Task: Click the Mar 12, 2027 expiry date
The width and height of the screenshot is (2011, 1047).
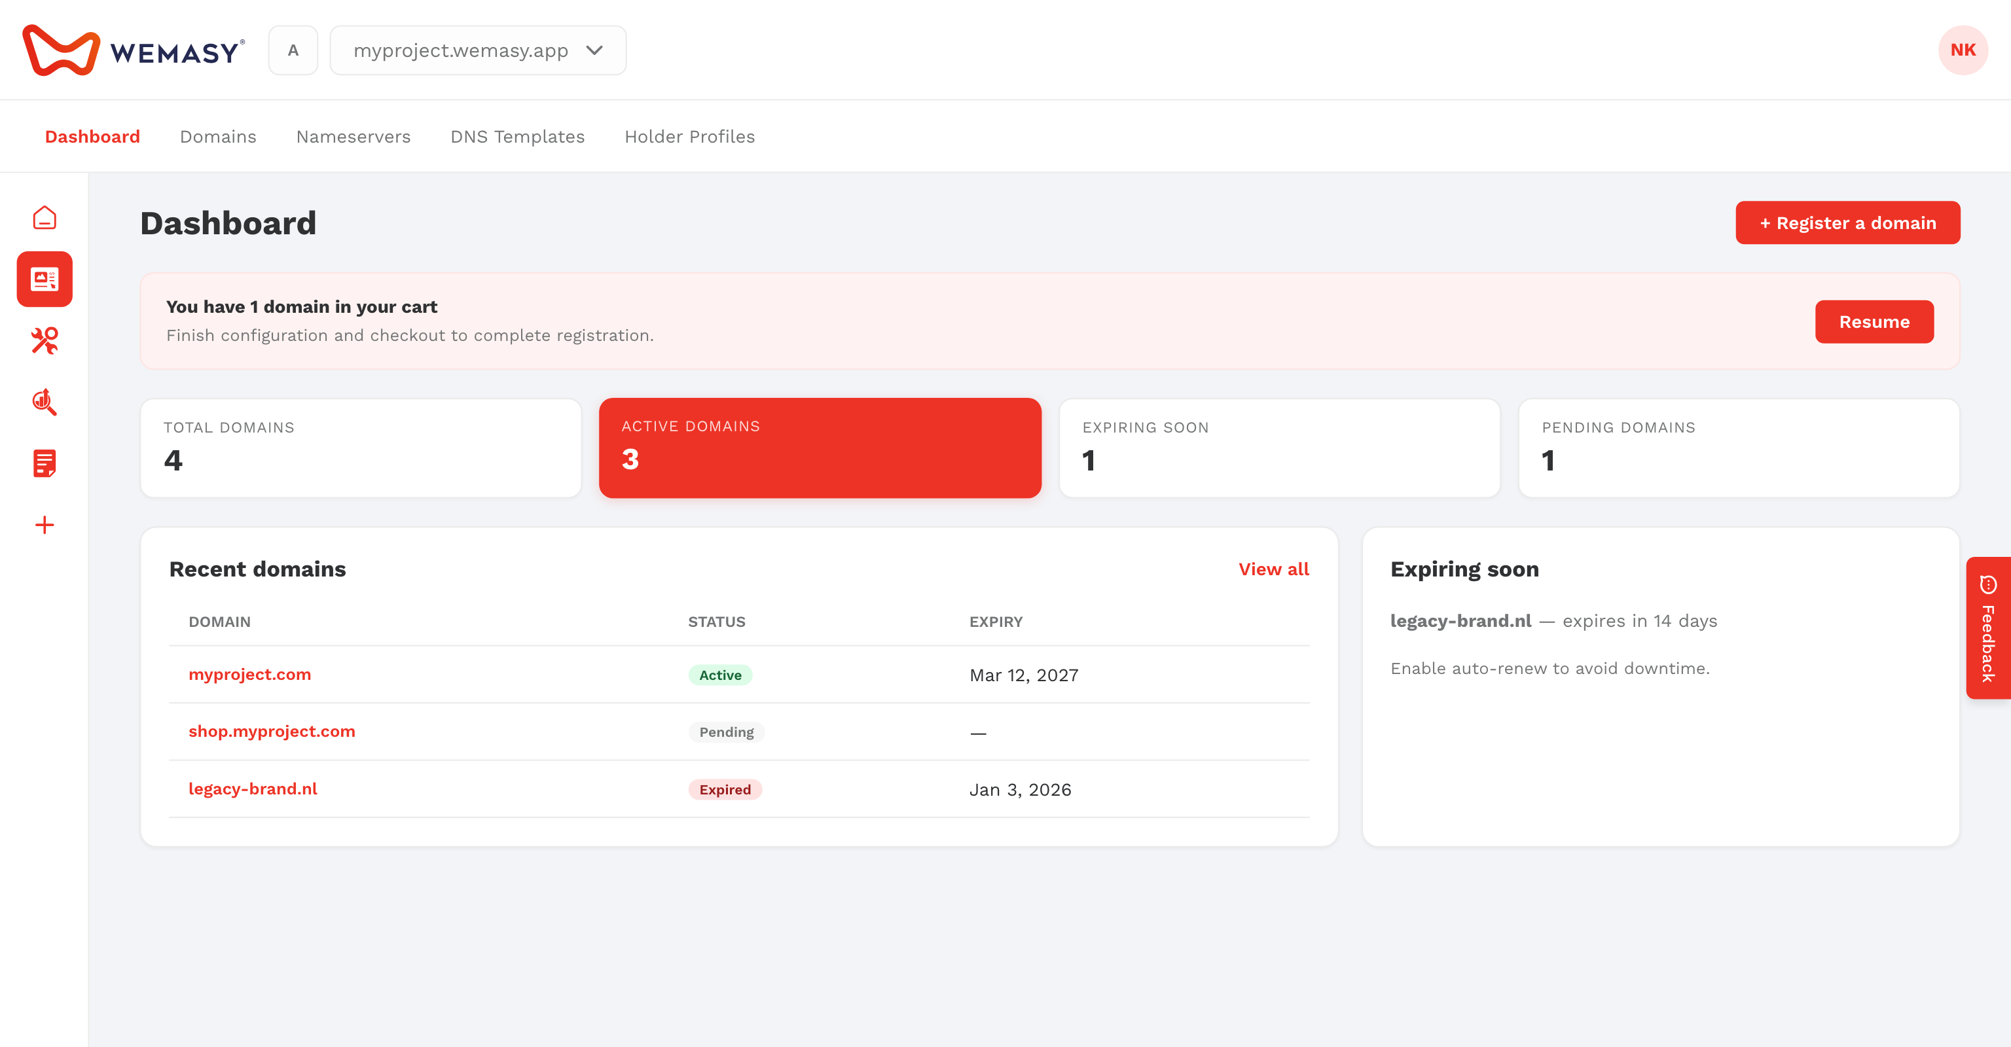Action: [x=1023, y=675]
